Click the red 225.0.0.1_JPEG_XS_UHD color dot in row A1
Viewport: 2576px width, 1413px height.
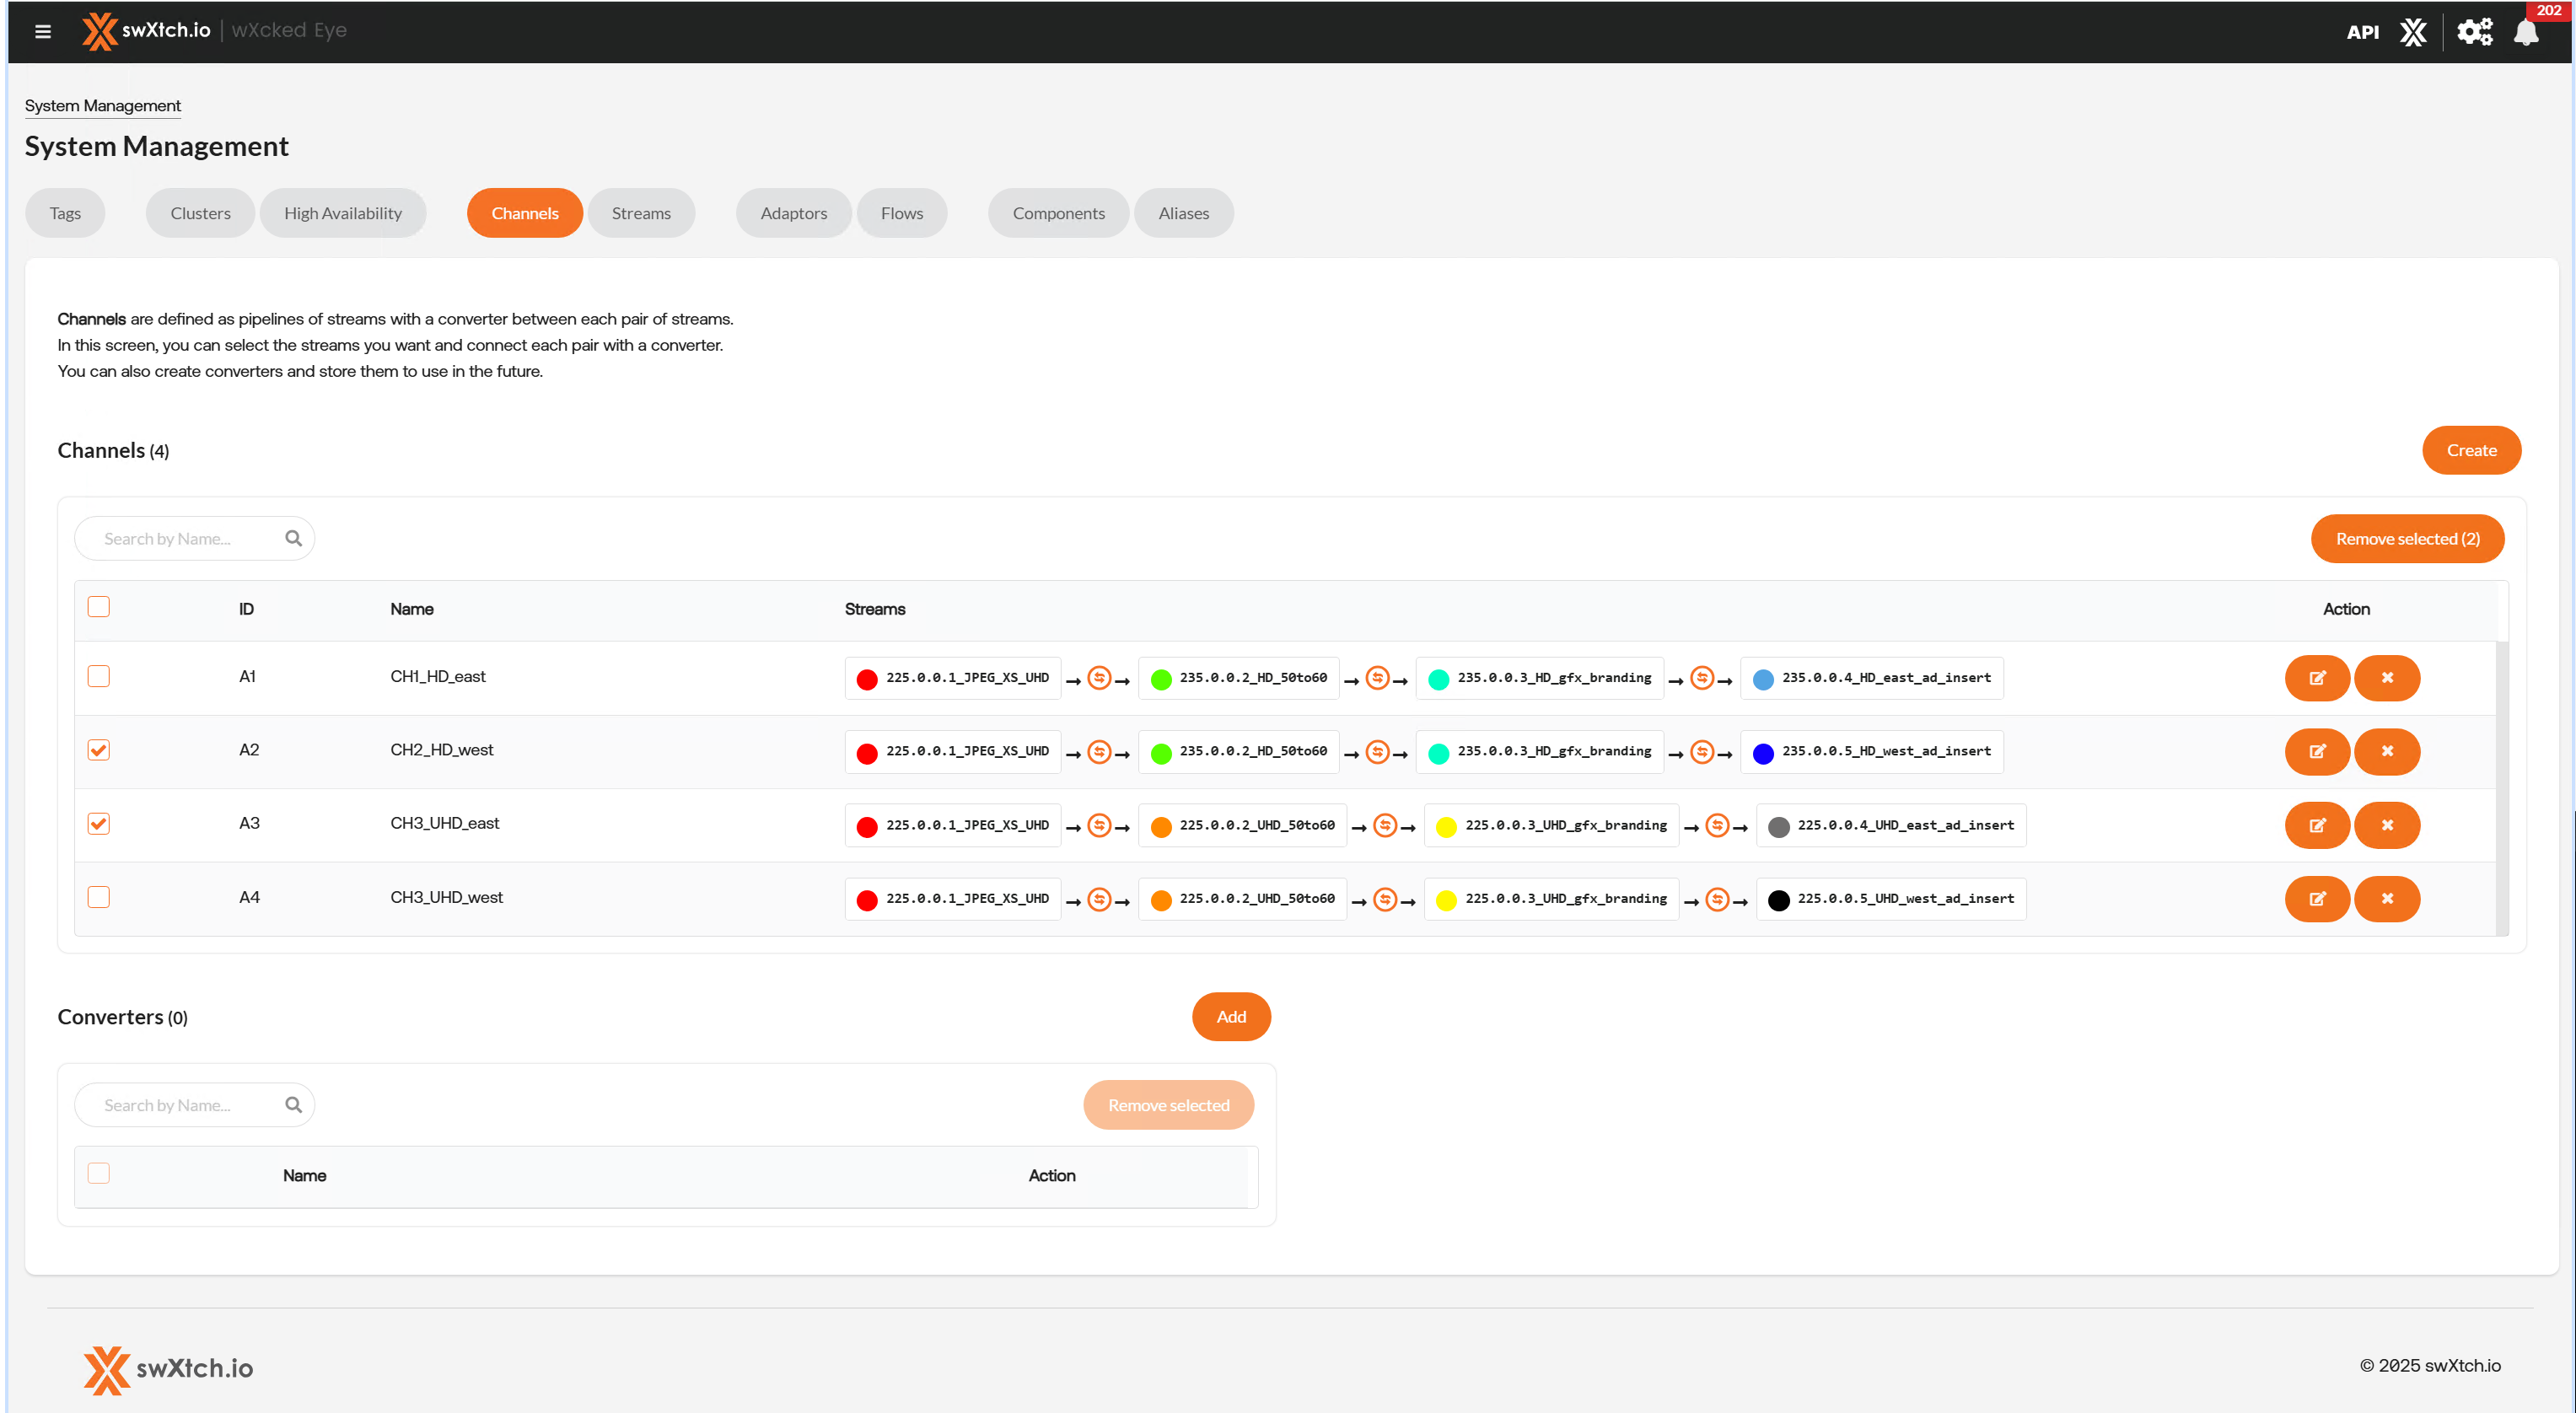[867, 679]
